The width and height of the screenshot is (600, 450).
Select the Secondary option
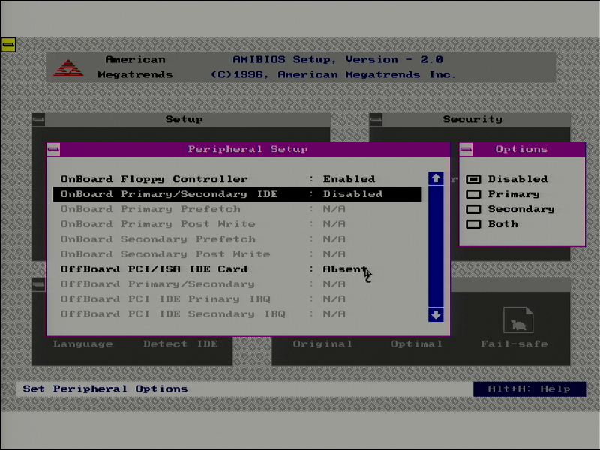point(473,208)
